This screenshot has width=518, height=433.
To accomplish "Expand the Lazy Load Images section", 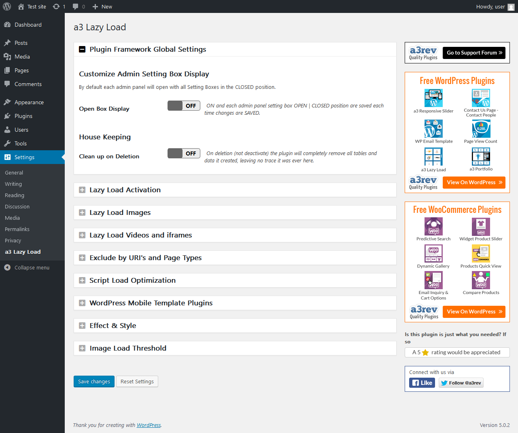I will [82, 212].
